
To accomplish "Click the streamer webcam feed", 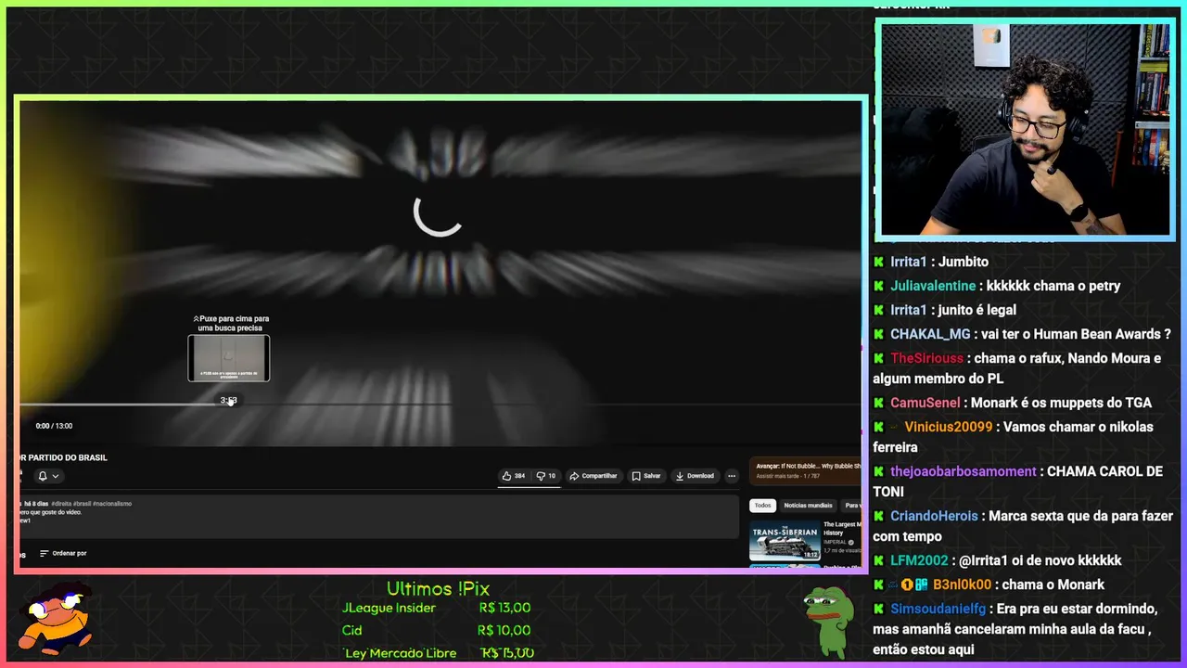I will point(1025,130).
